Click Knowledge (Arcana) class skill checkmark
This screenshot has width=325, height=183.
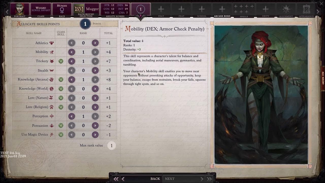click(x=61, y=80)
